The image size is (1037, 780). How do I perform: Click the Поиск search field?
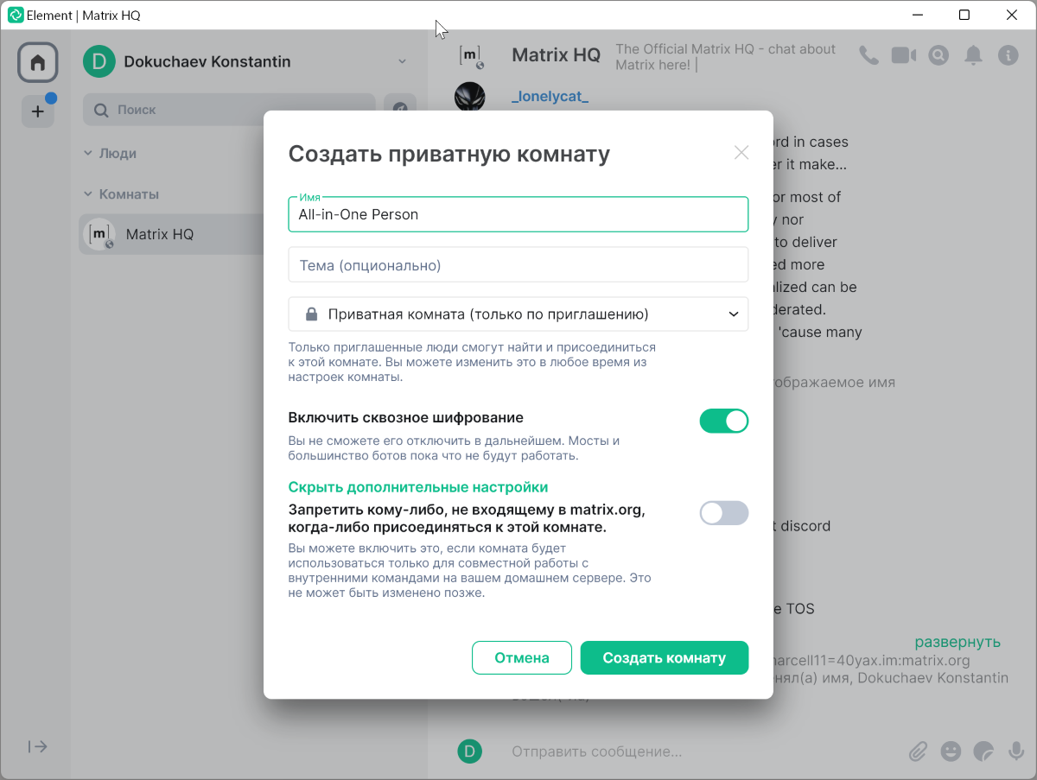229,110
